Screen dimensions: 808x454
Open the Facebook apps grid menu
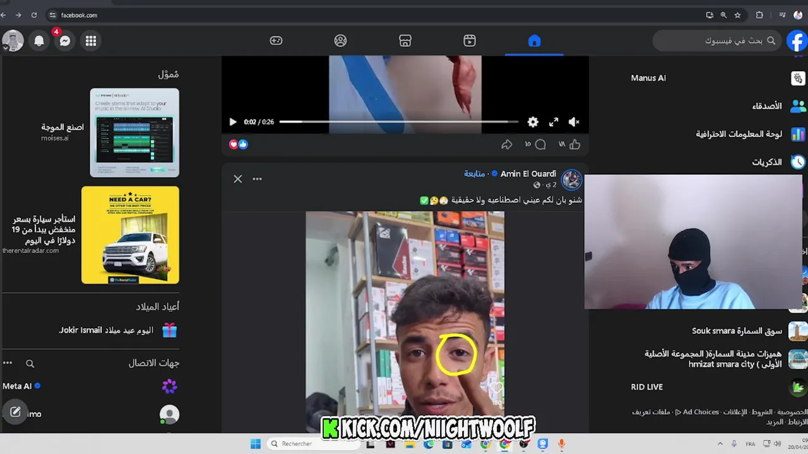(x=91, y=41)
